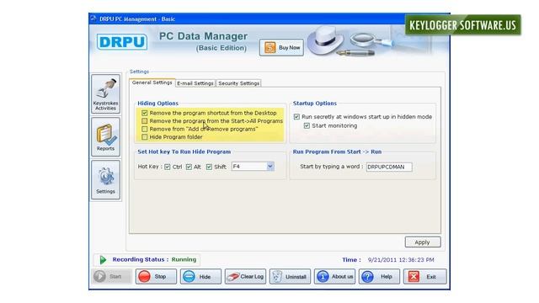Click the title bar app icon
This screenshot has height=303, width=539.
click(93, 19)
